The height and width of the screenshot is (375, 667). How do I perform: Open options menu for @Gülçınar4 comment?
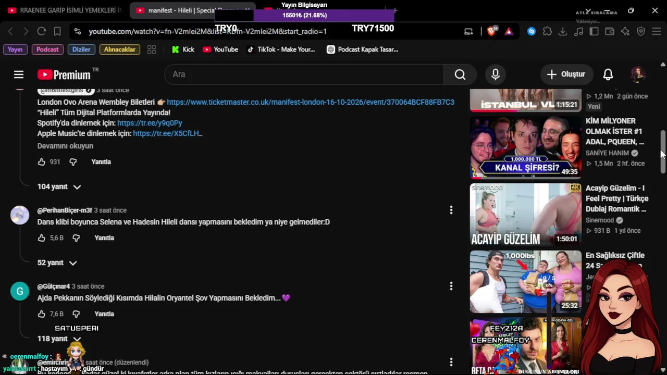point(451,286)
